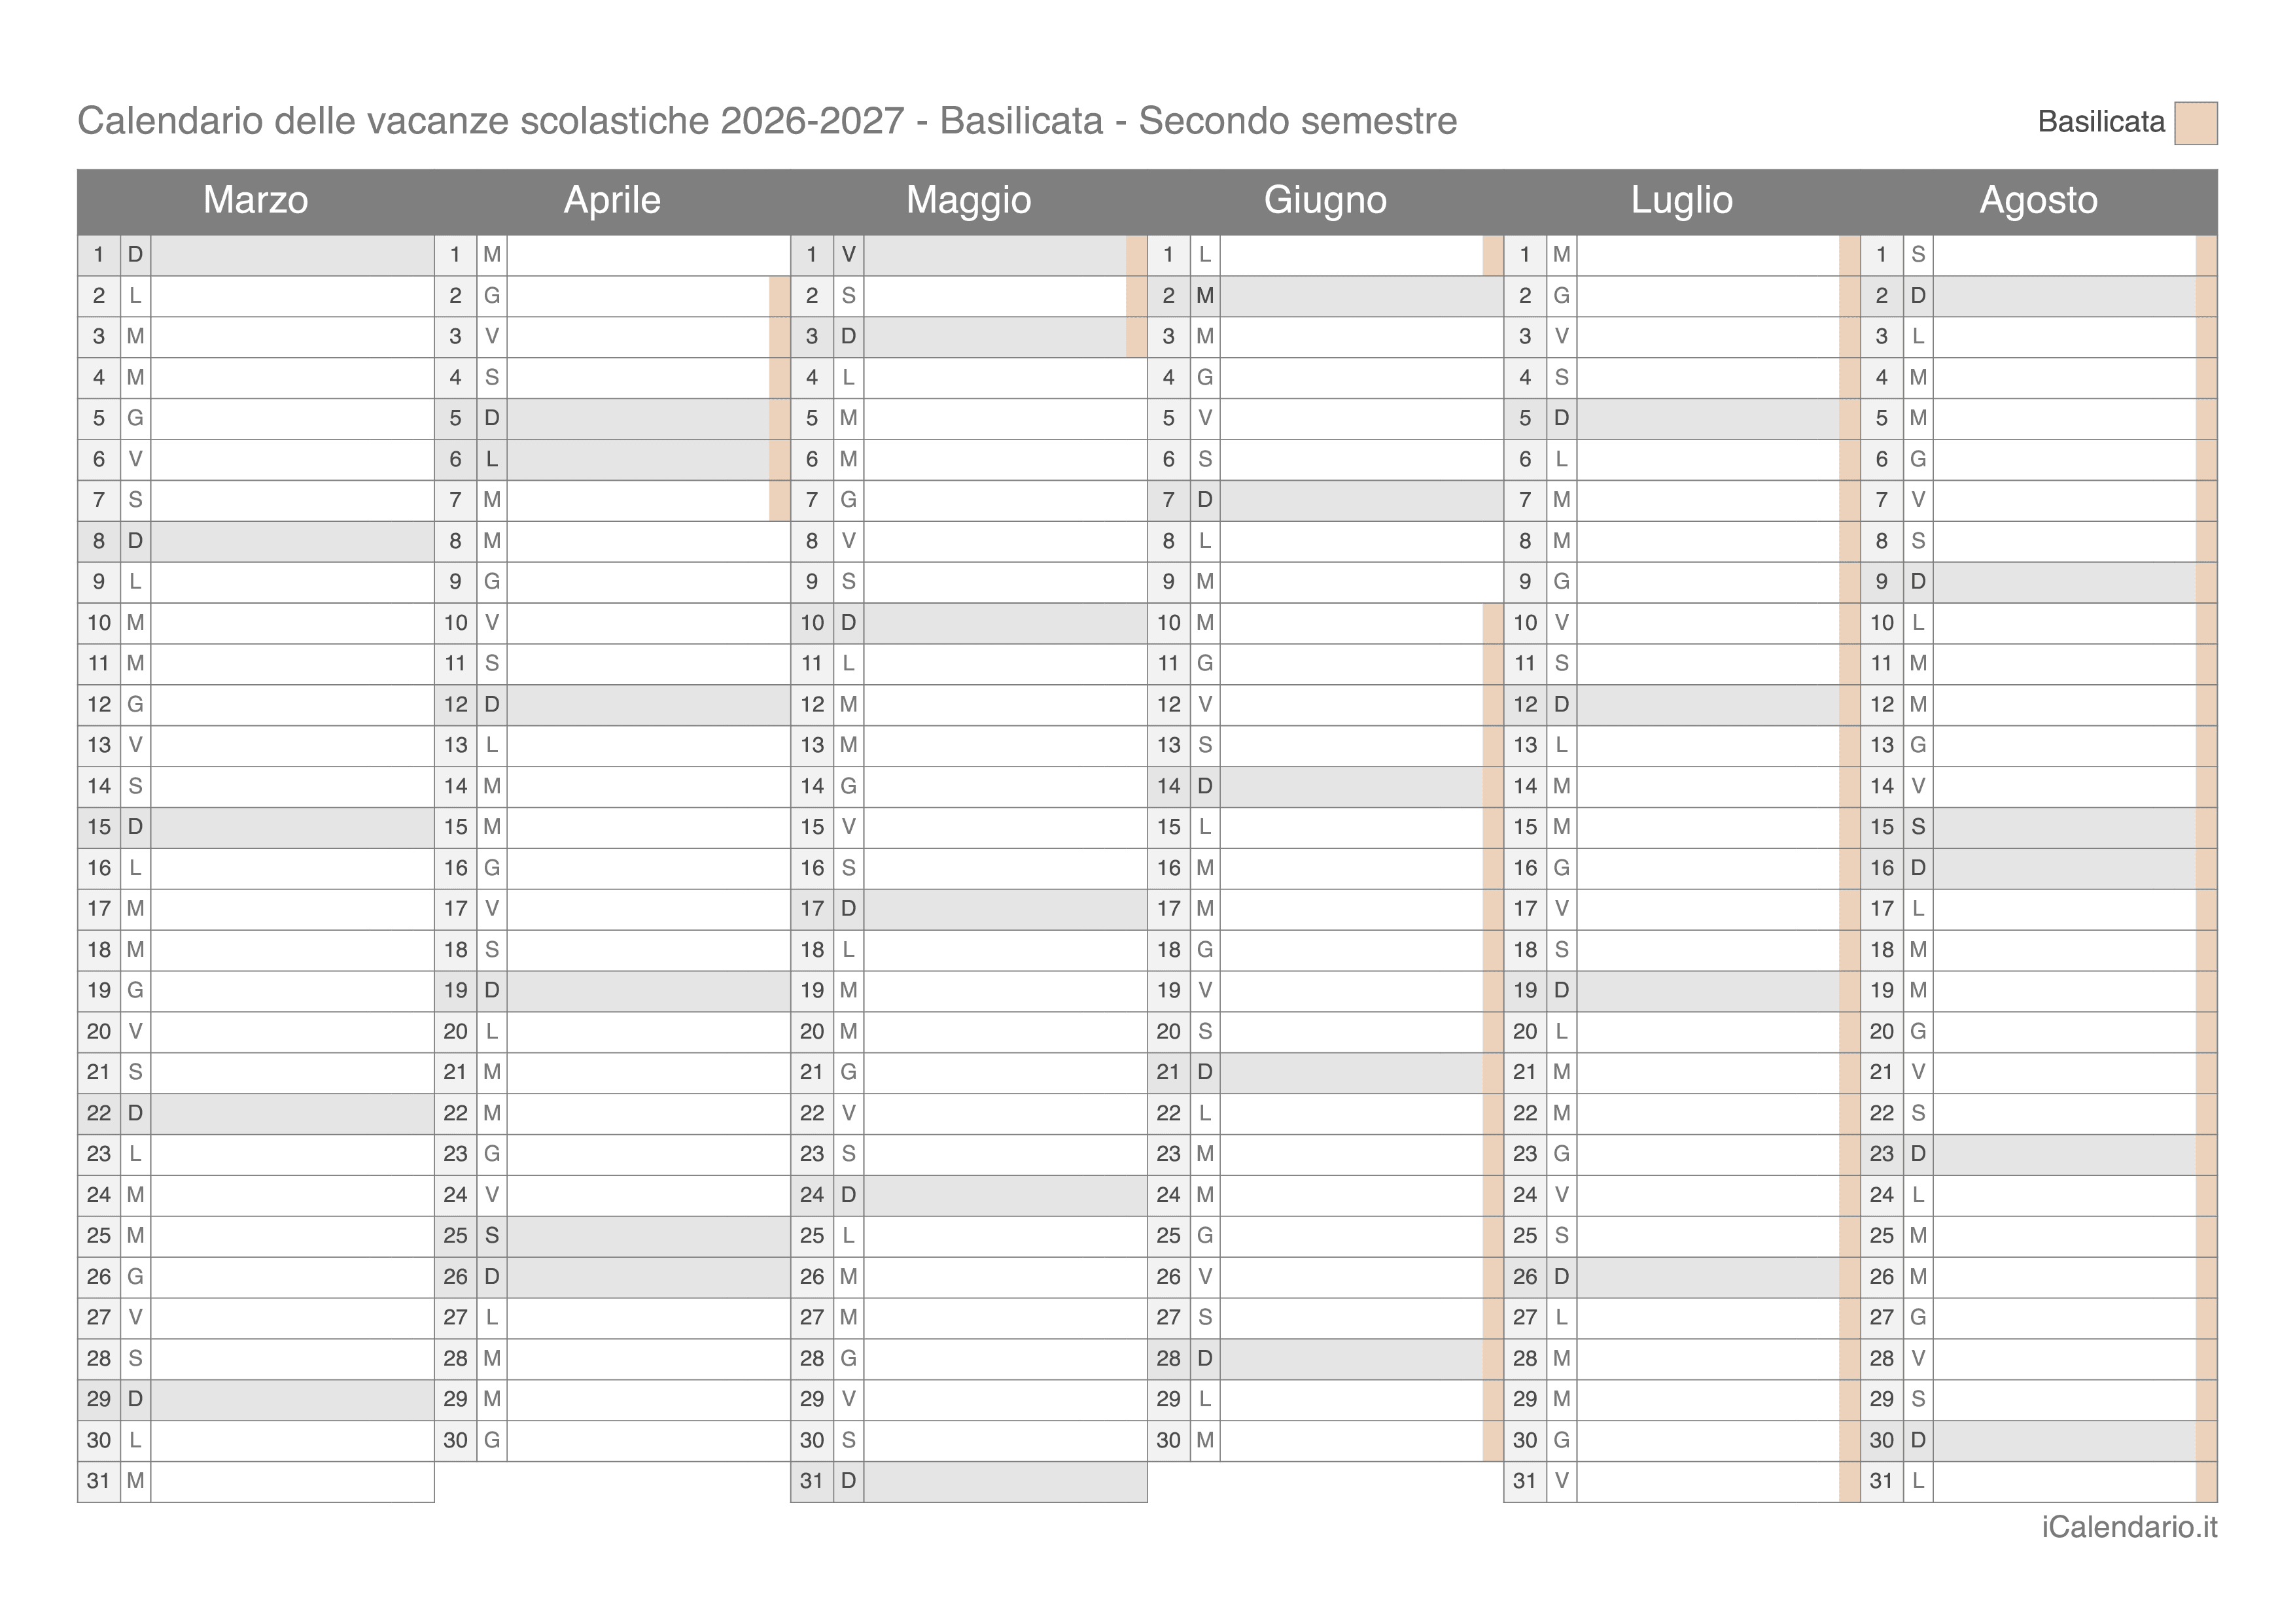Click day 31 L in Agosto

[x=2039, y=1481]
